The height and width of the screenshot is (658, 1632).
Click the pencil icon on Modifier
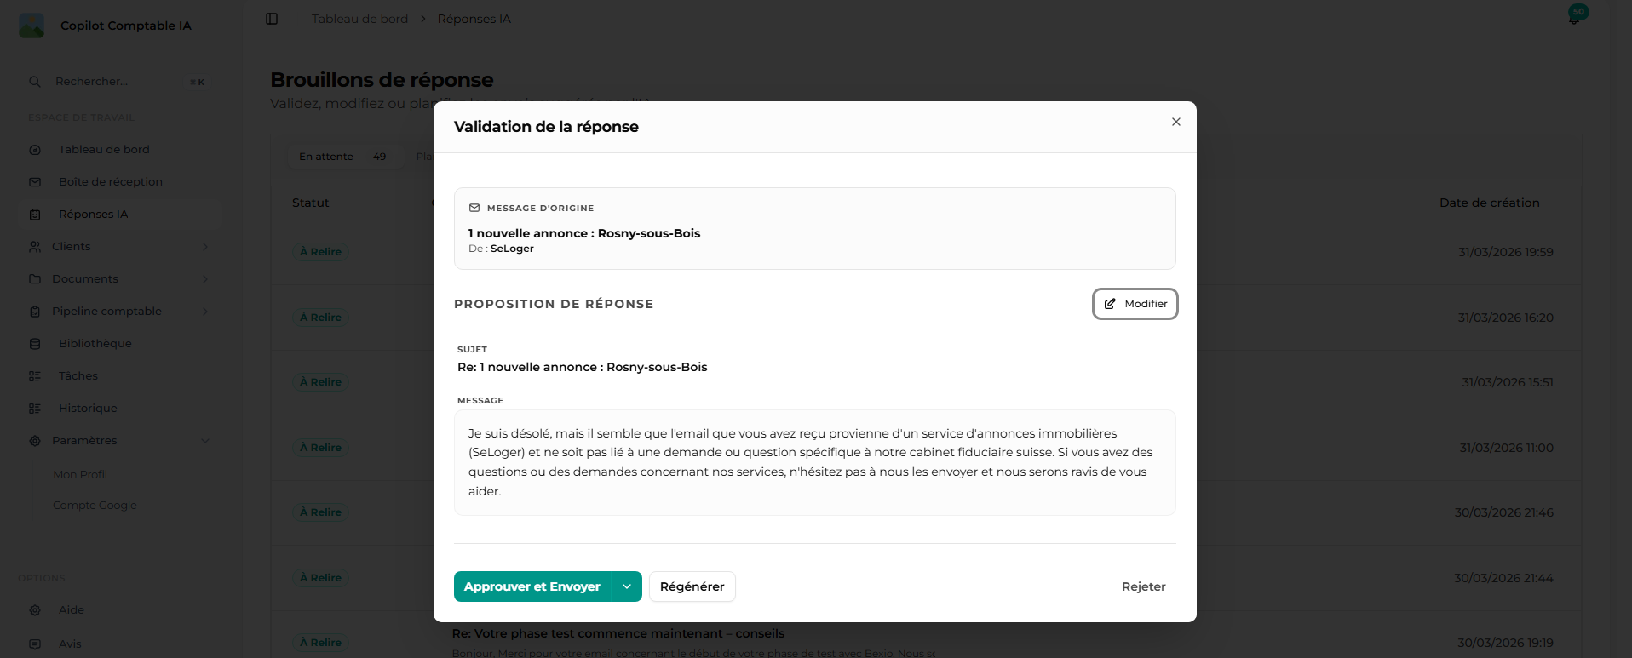[1110, 304]
